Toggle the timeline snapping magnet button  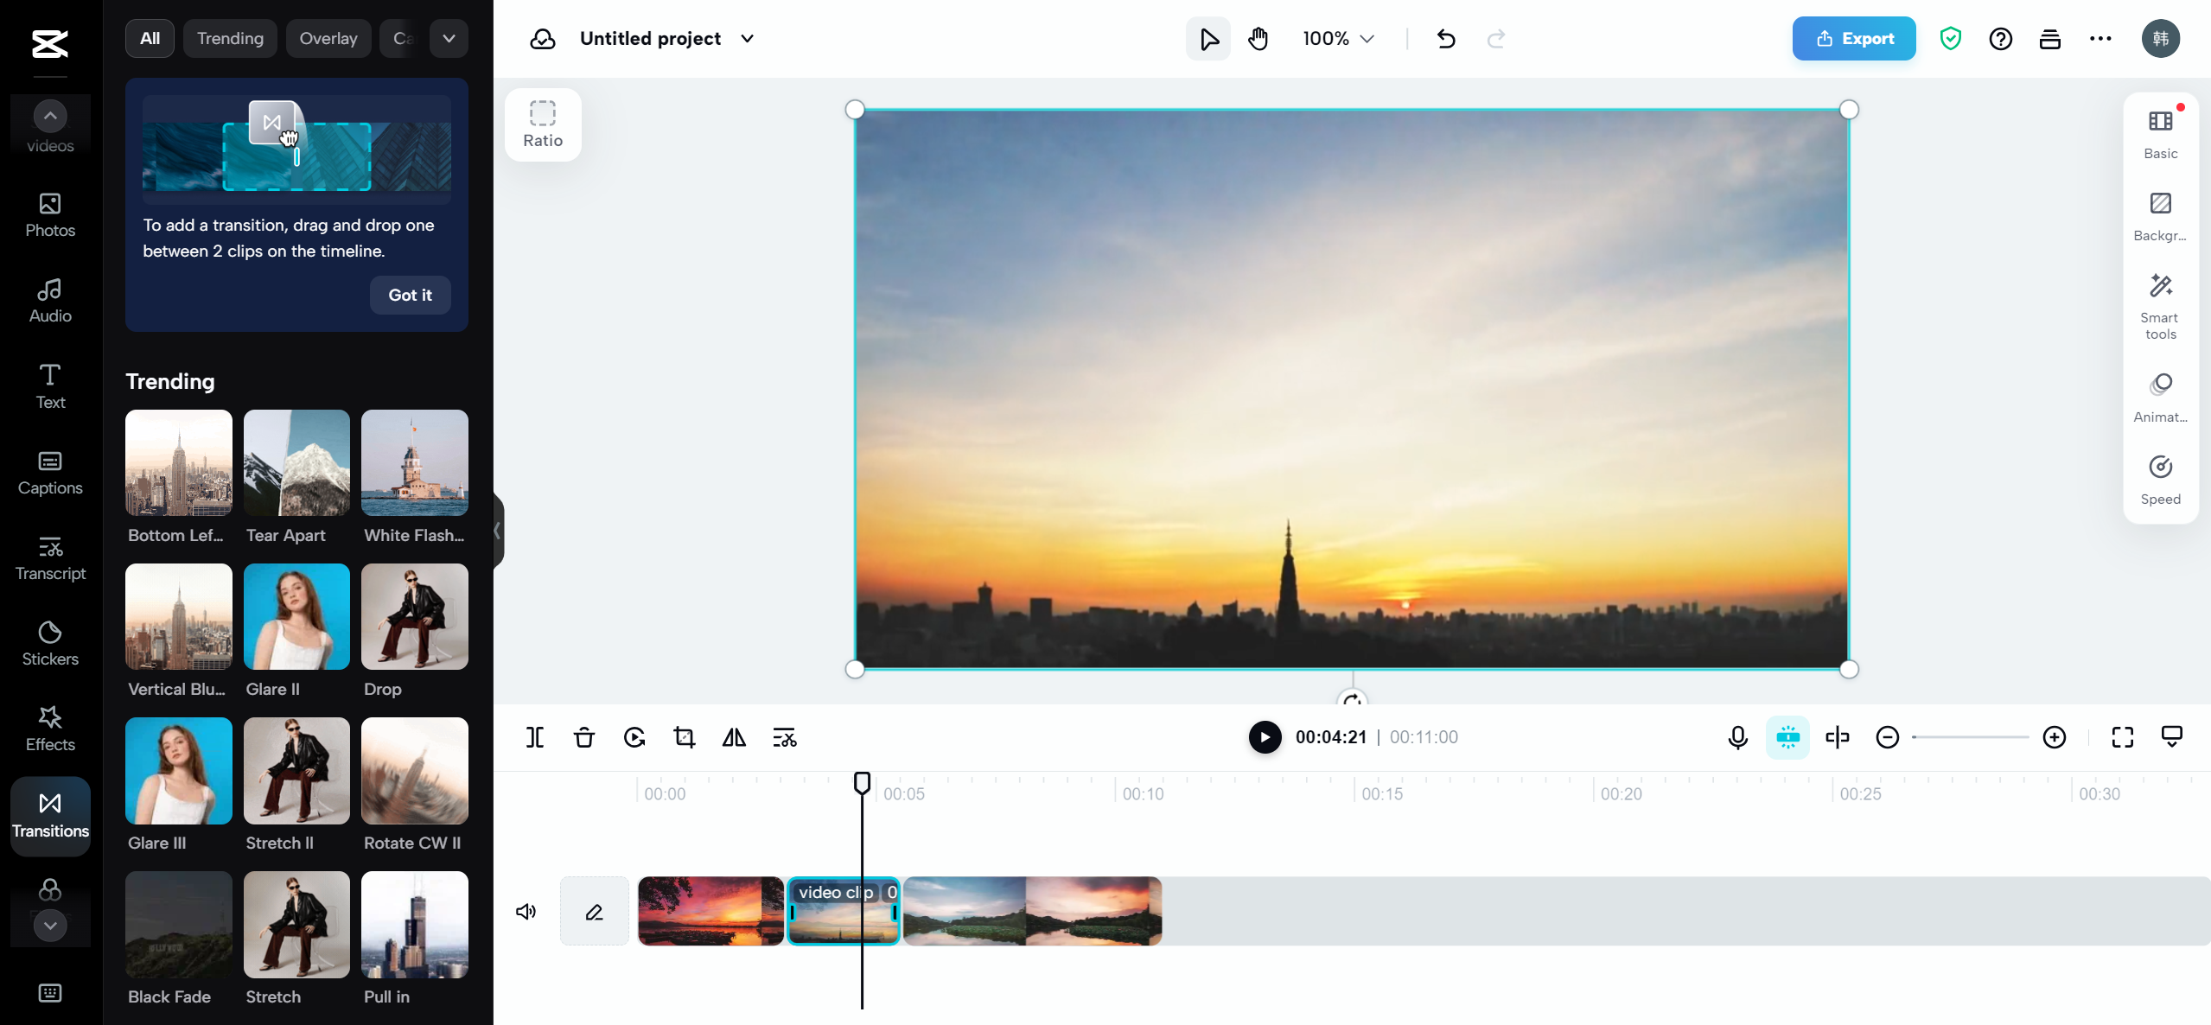point(1787,737)
